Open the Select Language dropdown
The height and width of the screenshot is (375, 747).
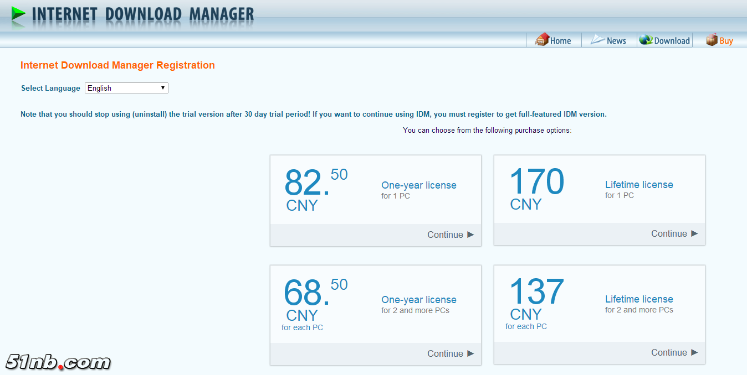click(x=126, y=88)
